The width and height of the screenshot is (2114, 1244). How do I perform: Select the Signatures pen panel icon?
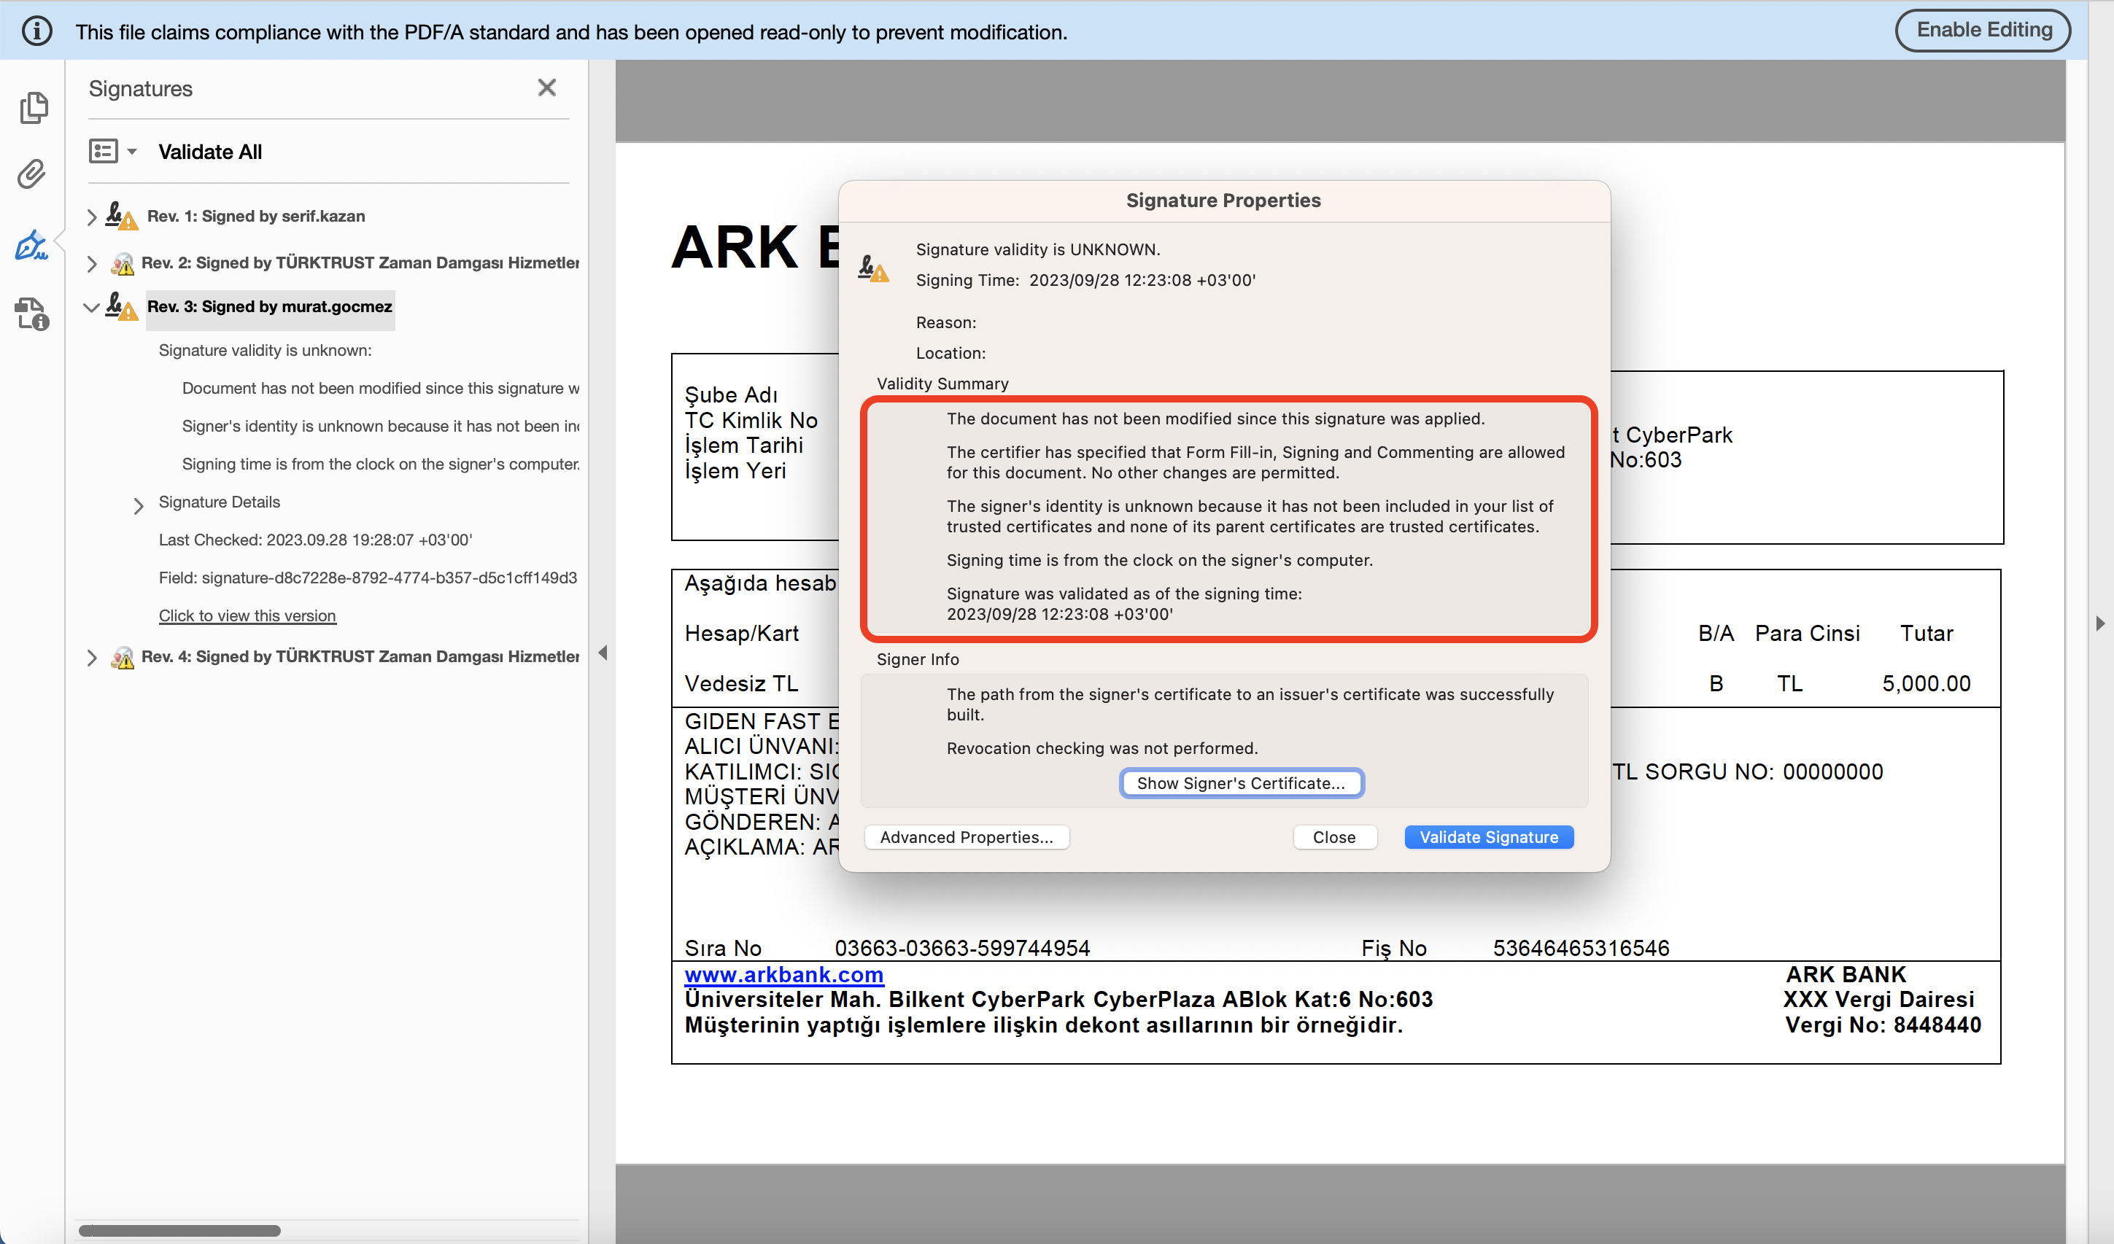32,245
